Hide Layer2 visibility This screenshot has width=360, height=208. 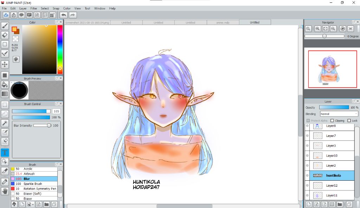(307, 166)
